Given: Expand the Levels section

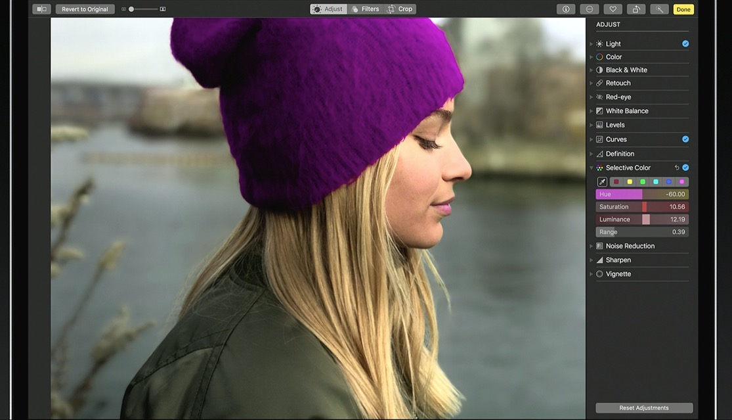Looking at the screenshot, I should coord(591,125).
